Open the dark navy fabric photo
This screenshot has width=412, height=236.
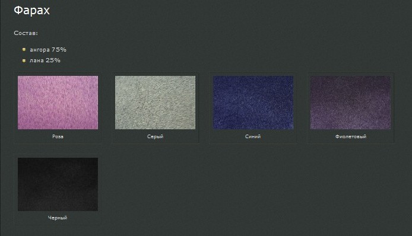[253, 103]
